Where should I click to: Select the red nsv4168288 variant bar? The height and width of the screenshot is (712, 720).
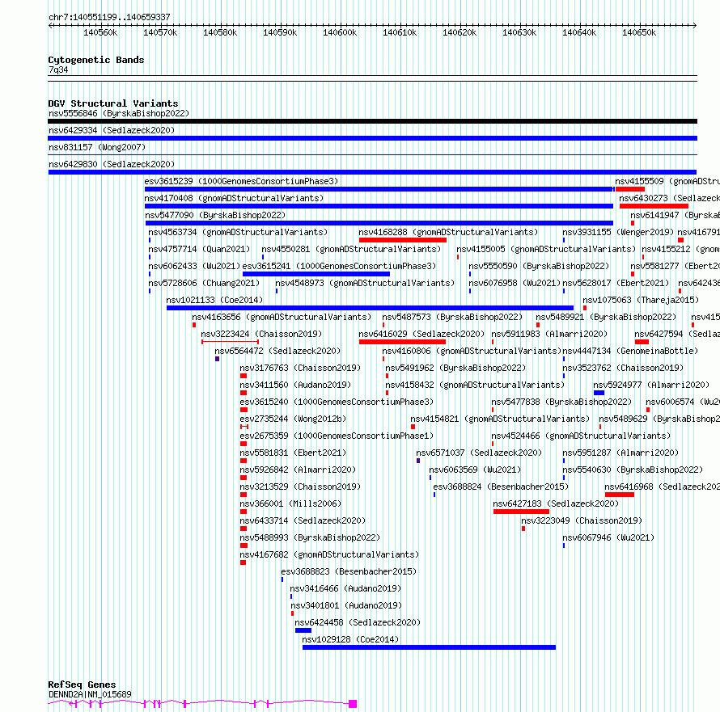tap(403, 240)
